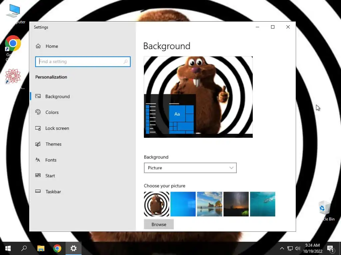The image size is (341, 255).
Task: Launch Chrome from the taskbar
Action: point(57,248)
